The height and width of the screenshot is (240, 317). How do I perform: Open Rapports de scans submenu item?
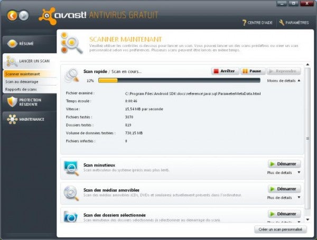point(21,89)
